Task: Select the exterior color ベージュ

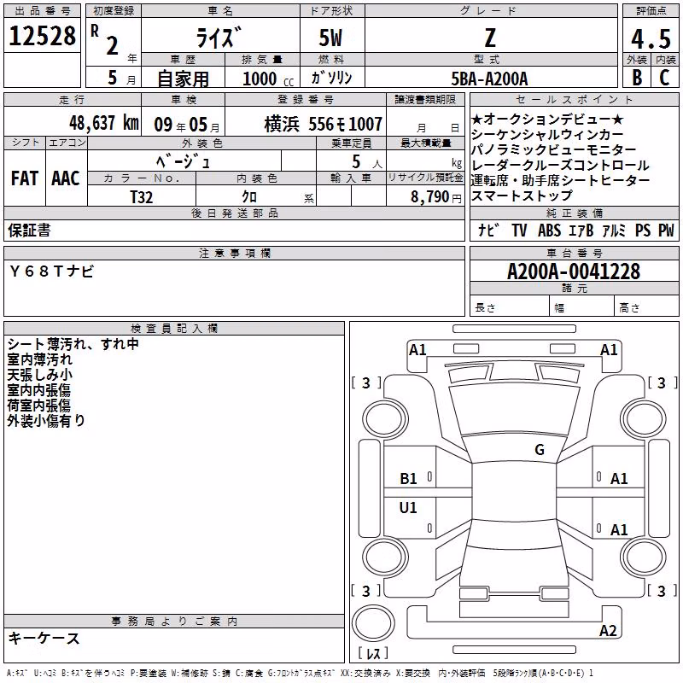Action: (x=184, y=161)
